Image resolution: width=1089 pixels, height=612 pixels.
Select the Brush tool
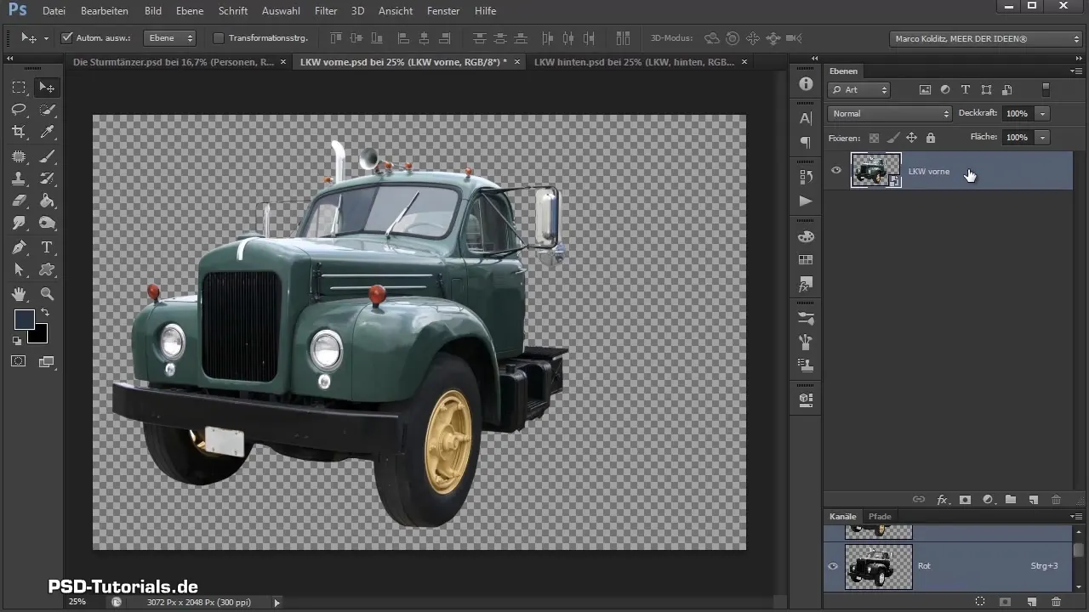pos(47,156)
